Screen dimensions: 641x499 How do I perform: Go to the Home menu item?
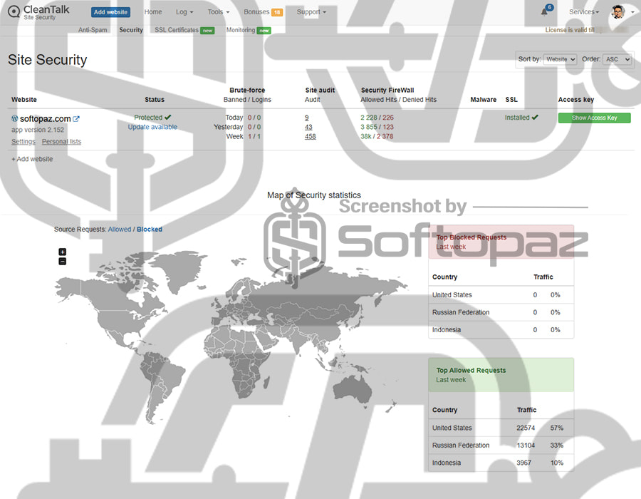[x=153, y=12]
